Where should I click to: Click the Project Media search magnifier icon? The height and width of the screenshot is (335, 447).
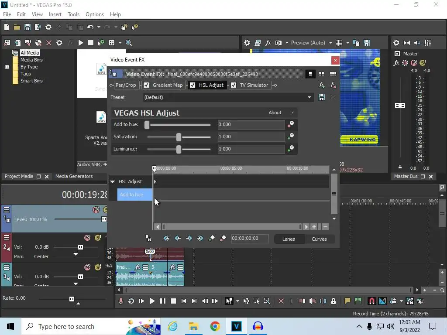(x=129, y=43)
